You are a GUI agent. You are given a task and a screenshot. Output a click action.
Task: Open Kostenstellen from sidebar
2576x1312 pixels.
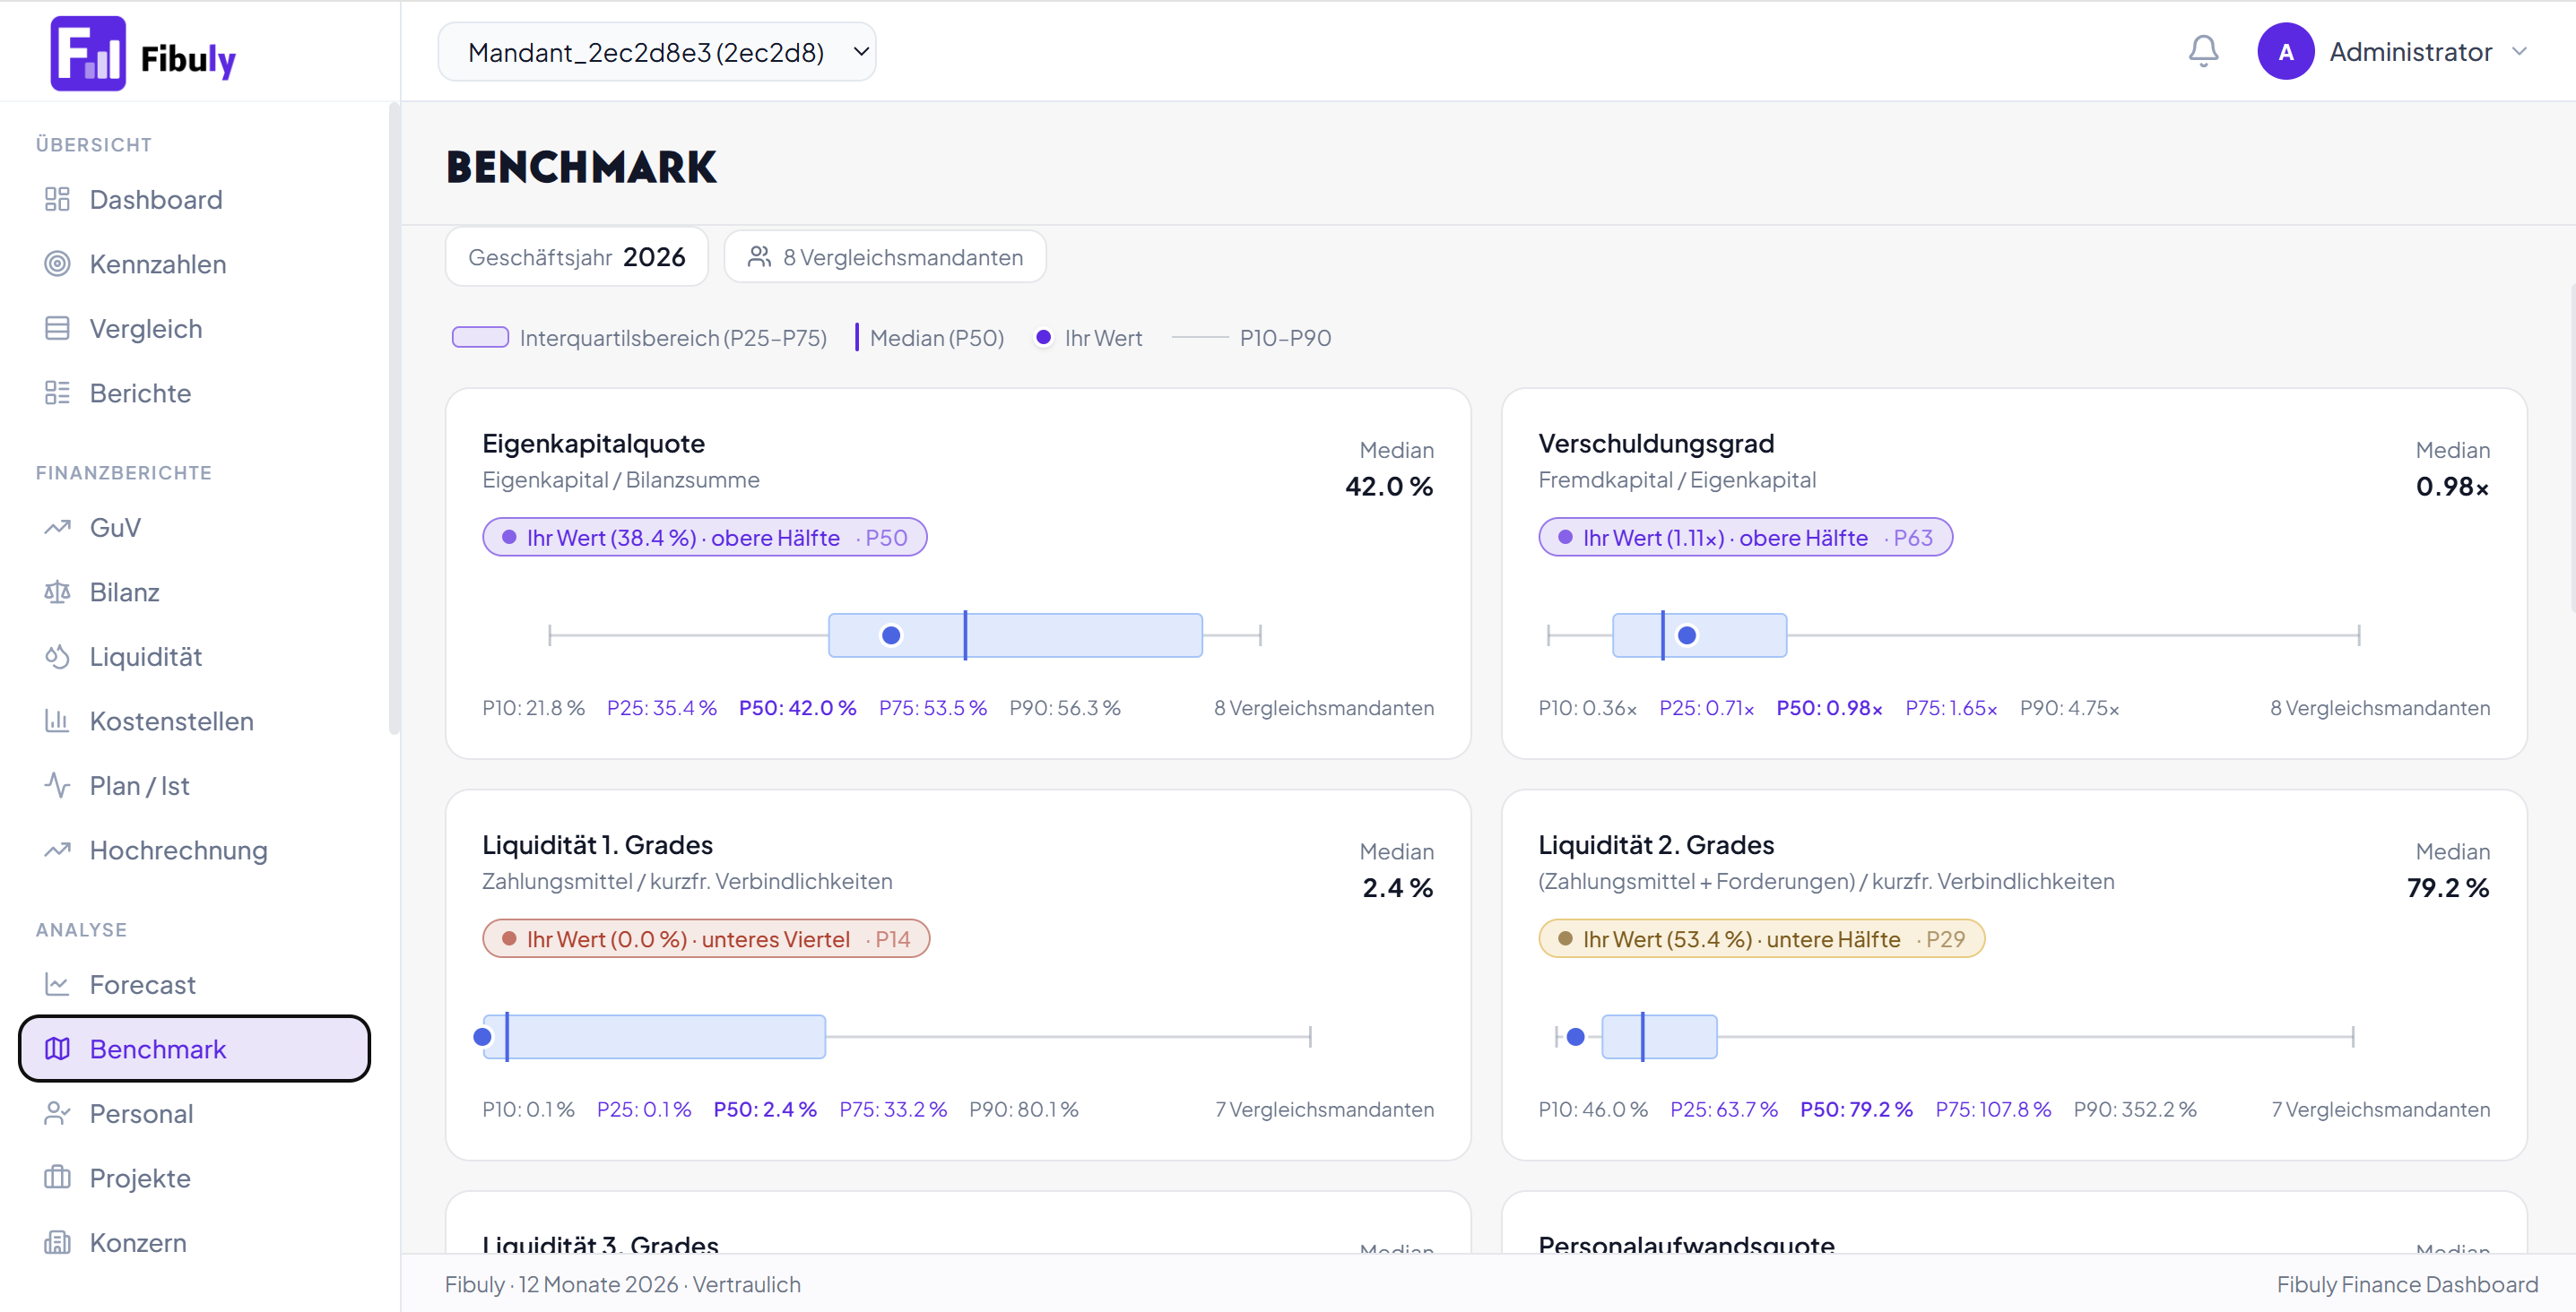click(x=194, y=721)
